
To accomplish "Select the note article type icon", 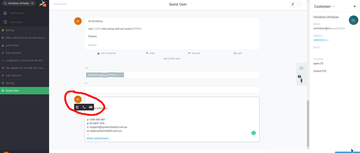I will point(77,107).
